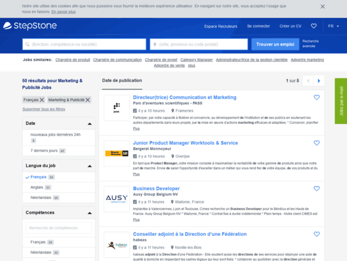Close the cookie notice banner
Viewport: 347px width, 261px height.
(x=322, y=7)
